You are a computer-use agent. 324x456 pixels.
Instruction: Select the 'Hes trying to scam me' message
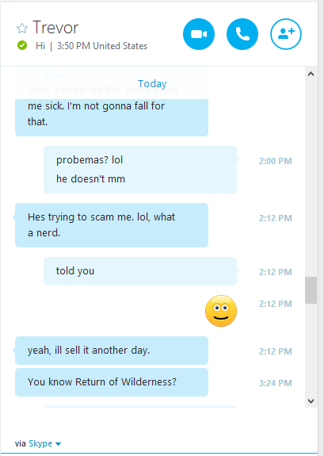[x=112, y=225]
